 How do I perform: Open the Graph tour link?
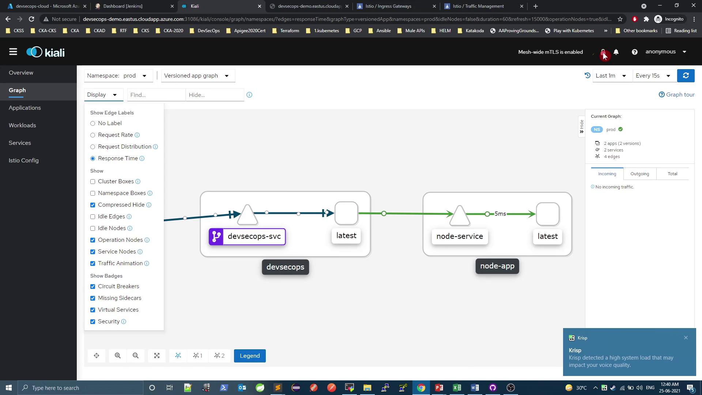pos(676,95)
